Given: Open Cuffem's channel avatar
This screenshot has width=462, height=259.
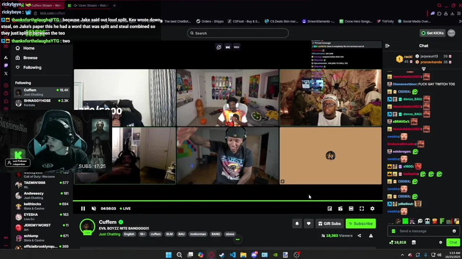Looking at the screenshot, I should pos(87,227).
